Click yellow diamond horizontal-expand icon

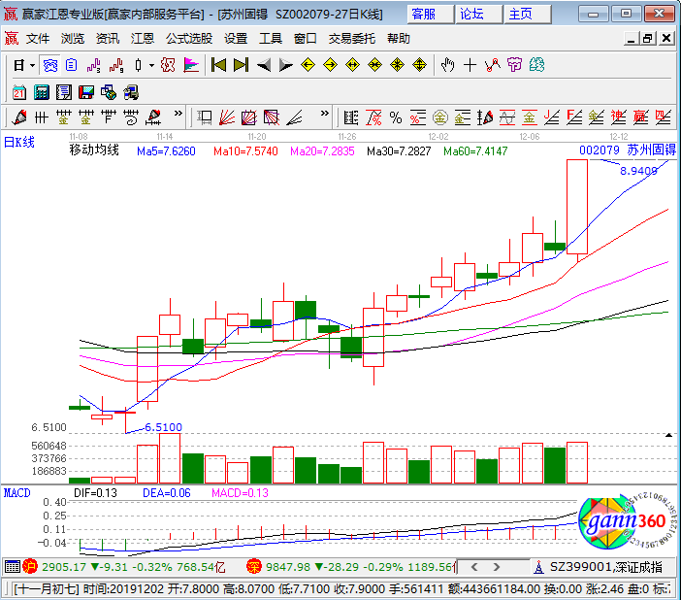(x=352, y=65)
